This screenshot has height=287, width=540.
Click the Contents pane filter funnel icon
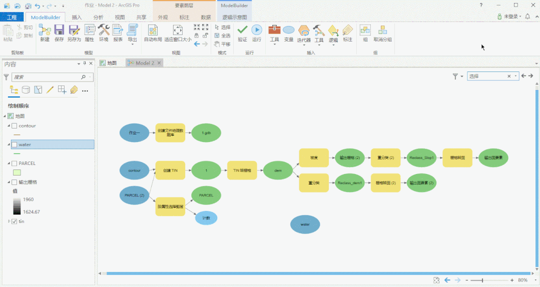6,77
